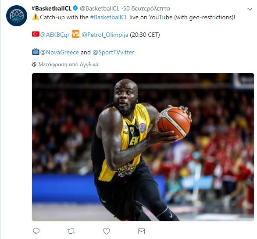Open the basketball player photo
The image size is (257, 239).
pyautogui.click(x=143, y=147)
